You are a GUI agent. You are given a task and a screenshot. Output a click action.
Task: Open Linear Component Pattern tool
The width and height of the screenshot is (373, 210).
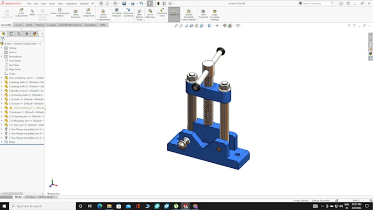(60, 13)
